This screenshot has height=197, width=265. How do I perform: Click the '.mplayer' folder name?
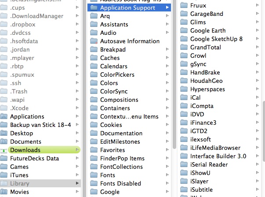click(x=22, y=58)
